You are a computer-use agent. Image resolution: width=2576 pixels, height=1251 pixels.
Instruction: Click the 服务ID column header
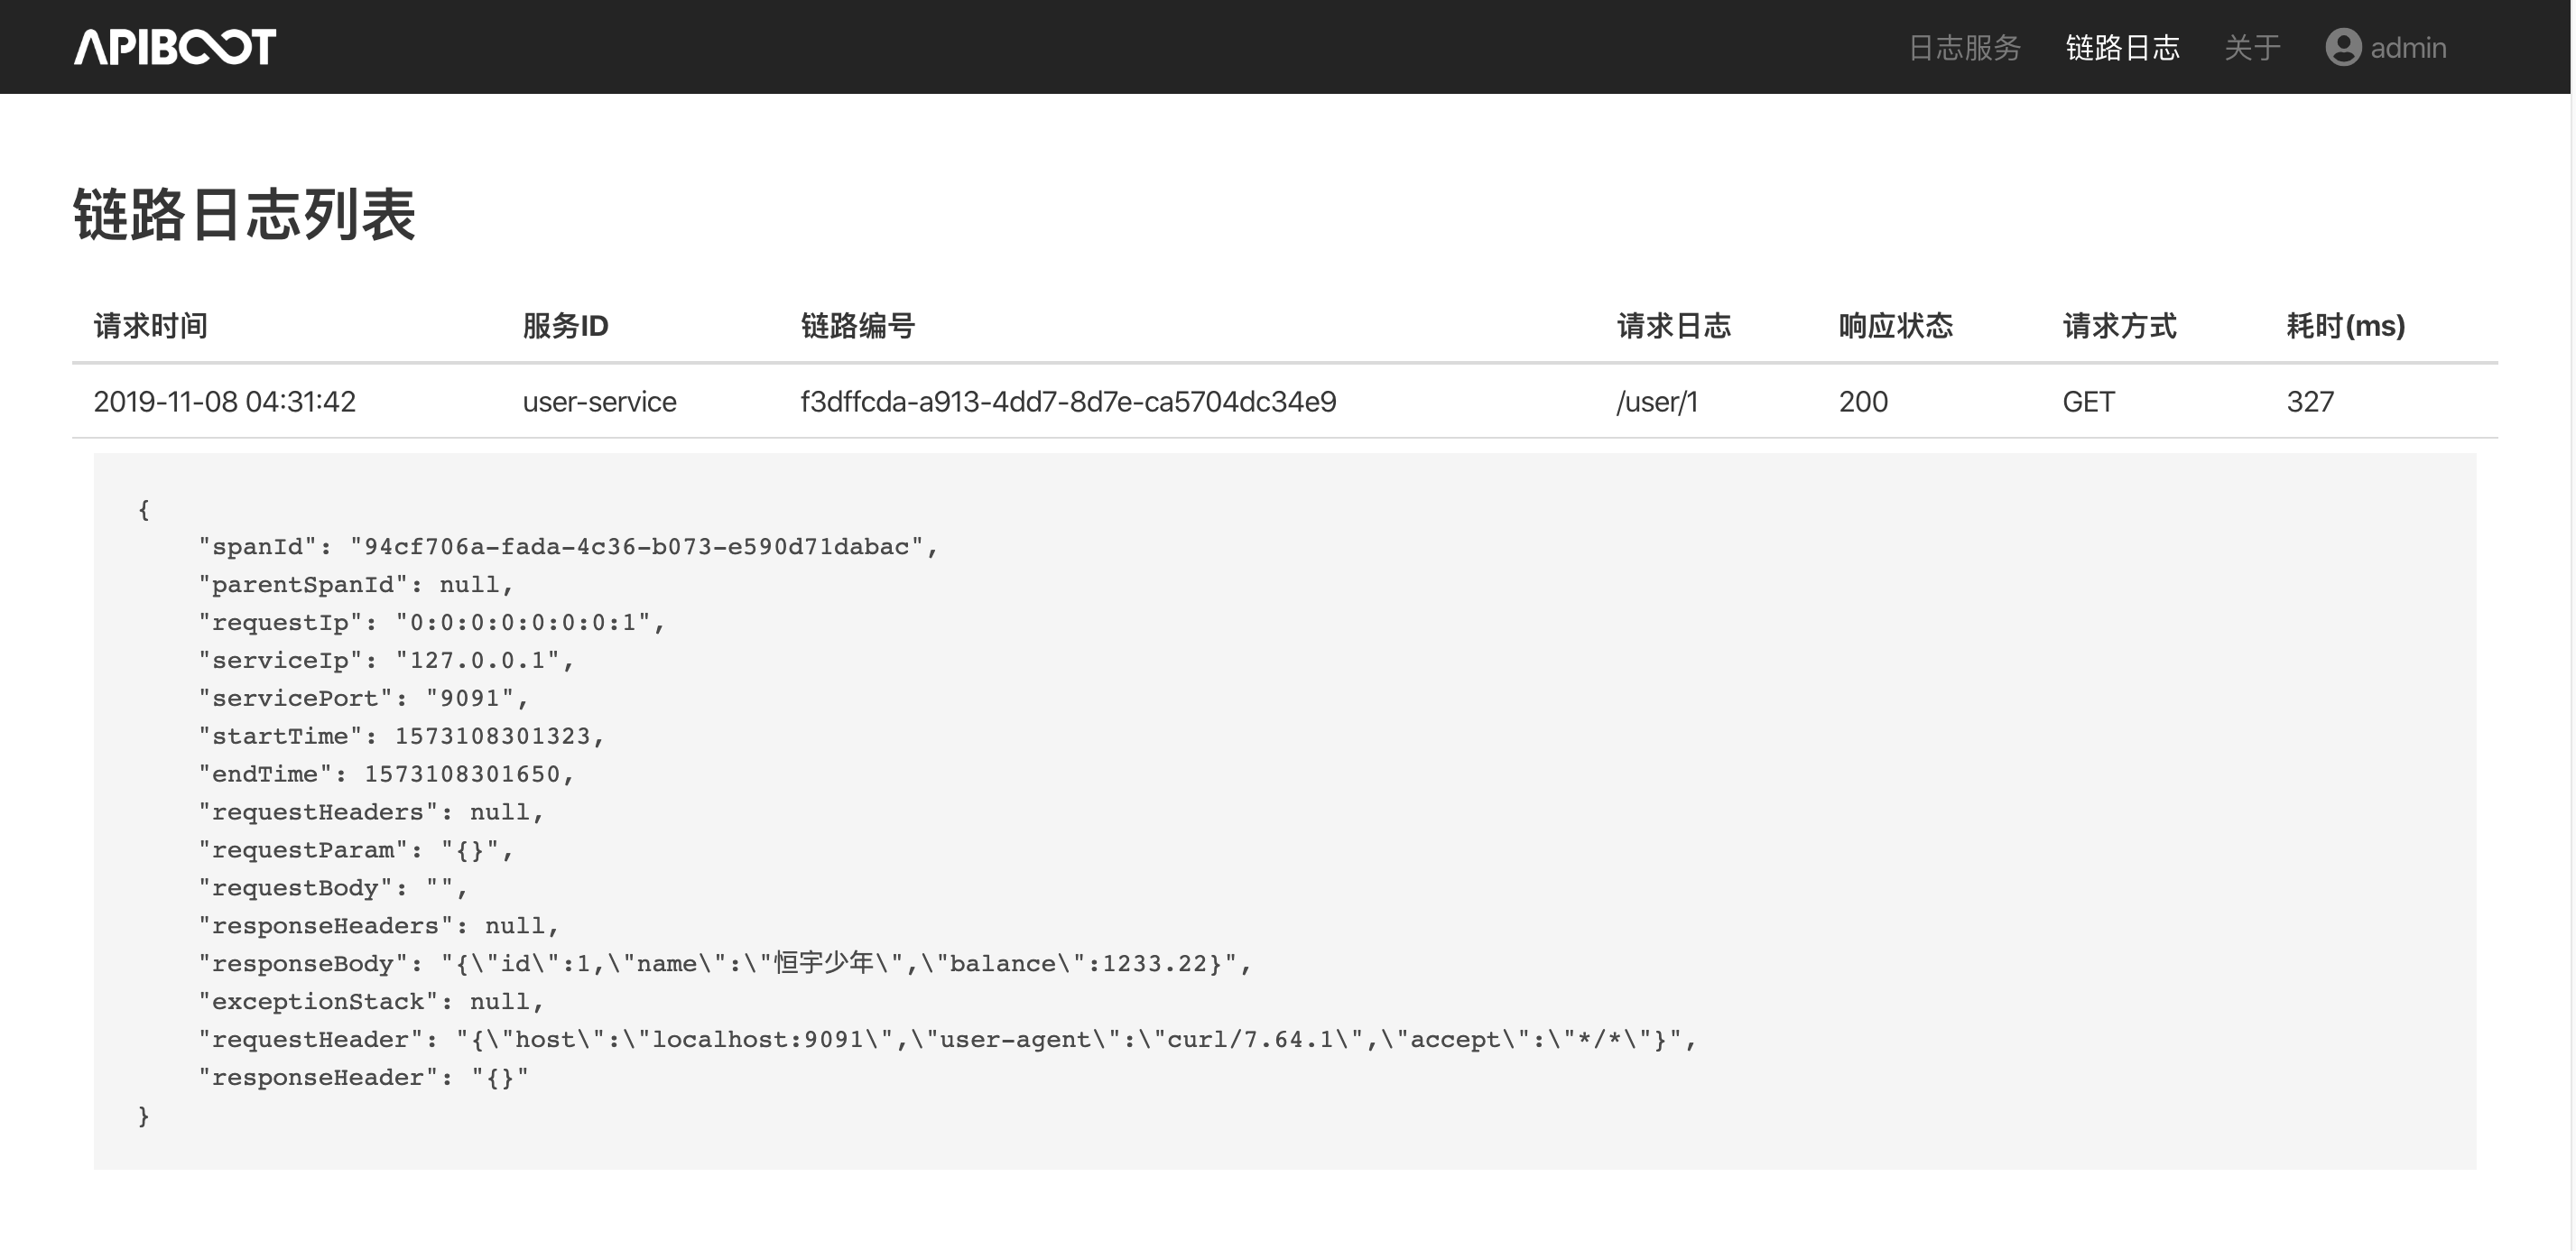pos(565,326)
